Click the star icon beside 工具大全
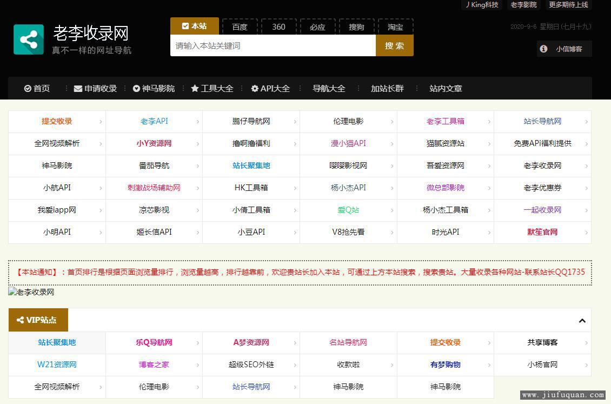Screen dimensions: 611x404 (x=195, y=89)
